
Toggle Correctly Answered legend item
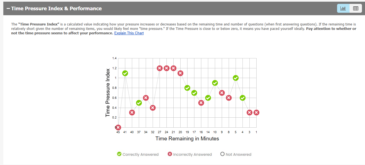tap(138, 154)
